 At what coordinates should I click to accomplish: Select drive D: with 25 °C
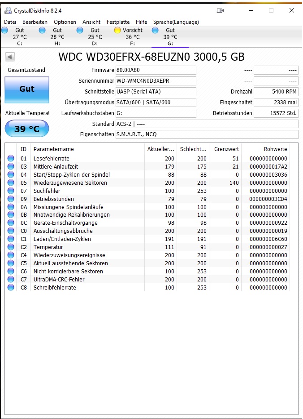pos(95,36)
